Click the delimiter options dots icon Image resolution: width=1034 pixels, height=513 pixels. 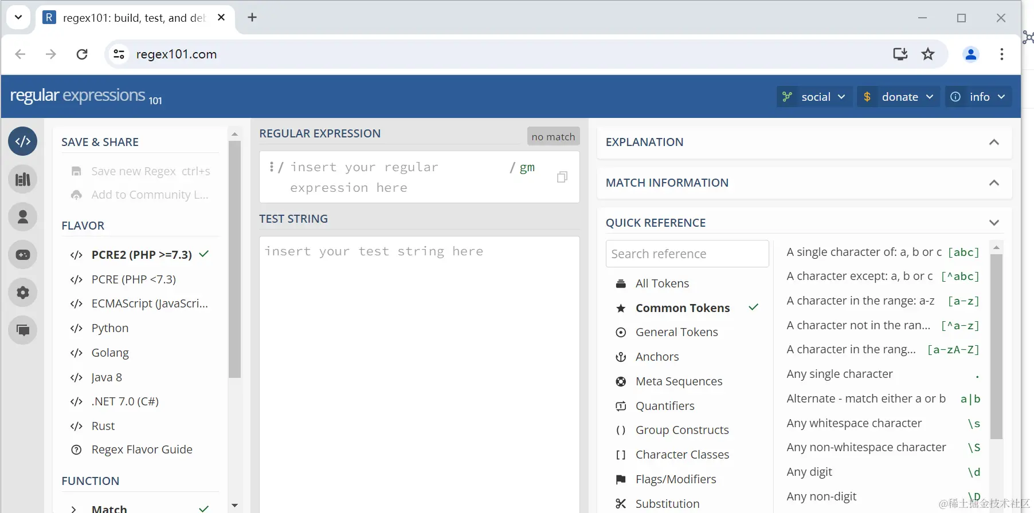coord(271,167)
